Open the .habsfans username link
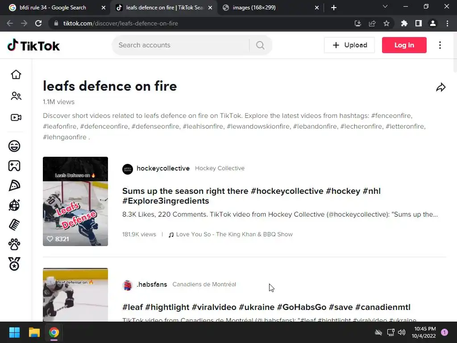The height and width of the screenshot is (343, 457). click(152, 284)
